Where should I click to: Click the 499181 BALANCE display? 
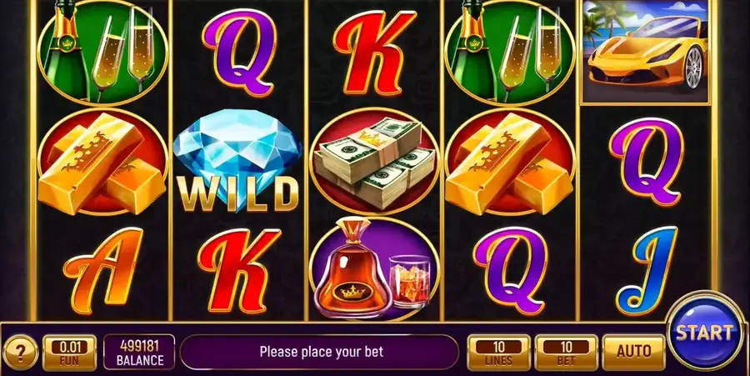[139, 353]
